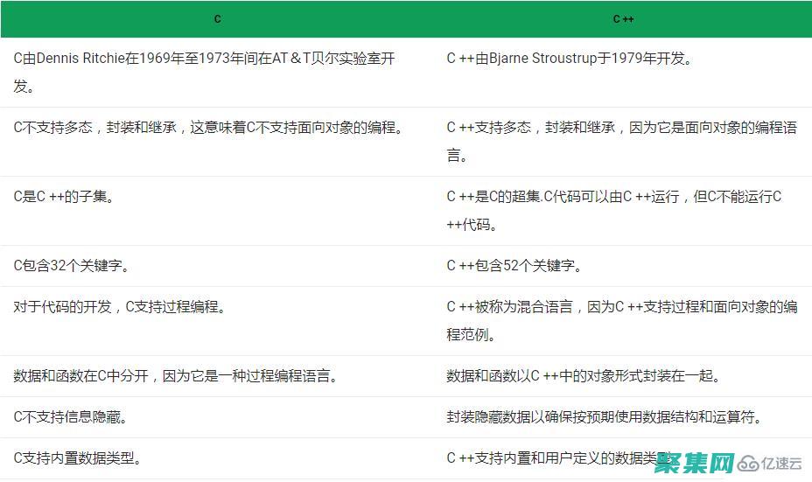Click the Bjarne Stroustrup 1979 cell
Screen dimensions: 812x482
[570, 59]
